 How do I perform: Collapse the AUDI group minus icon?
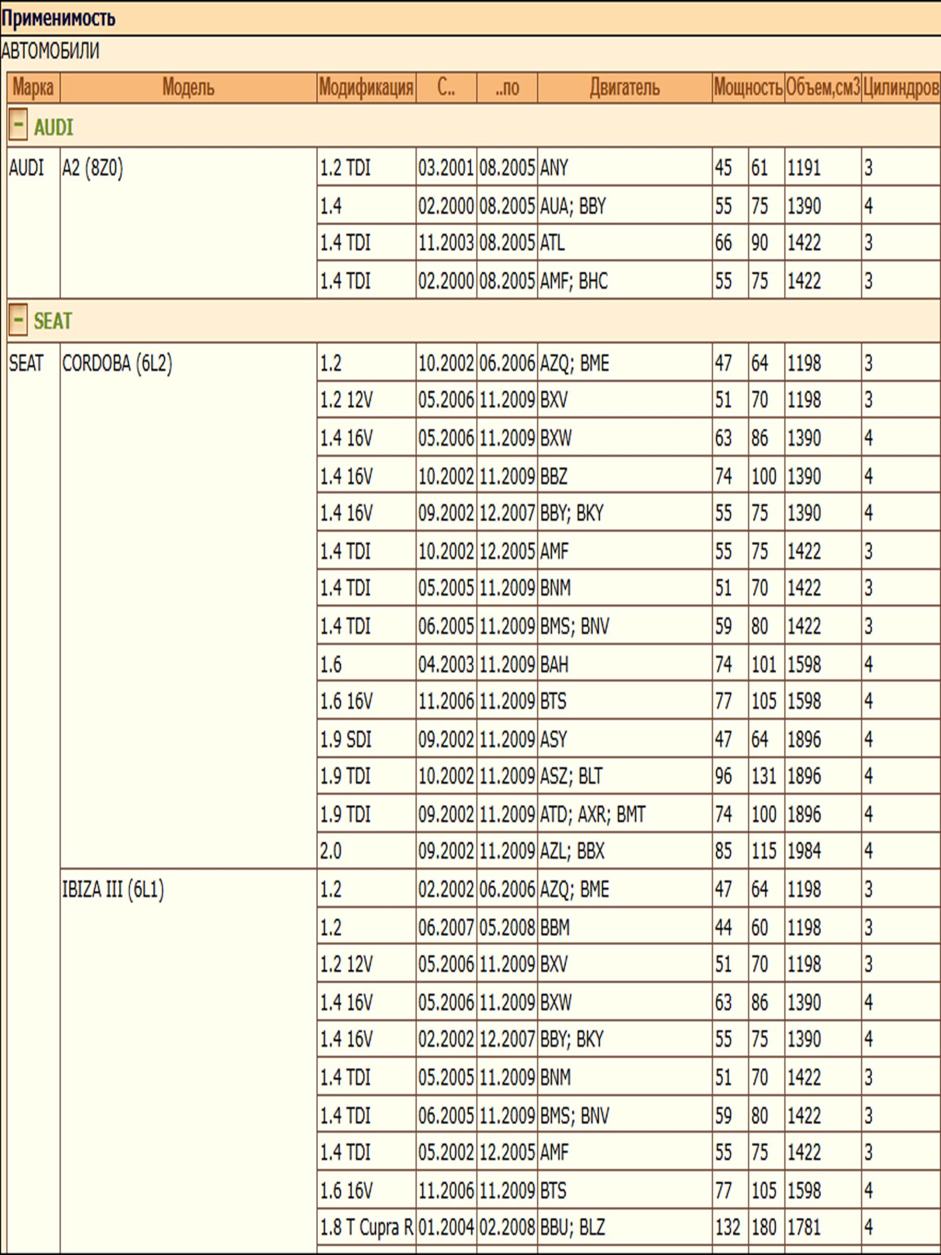18,125
